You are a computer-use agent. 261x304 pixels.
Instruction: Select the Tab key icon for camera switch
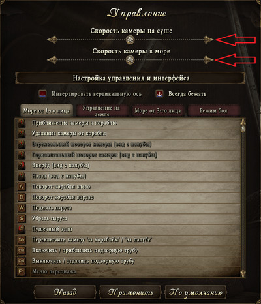tap(22, 240)
